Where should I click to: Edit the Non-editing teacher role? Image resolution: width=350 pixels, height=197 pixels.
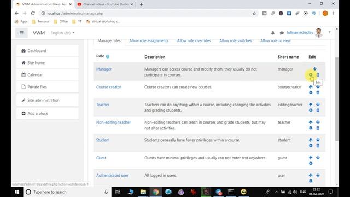click(x=311, y=128)
